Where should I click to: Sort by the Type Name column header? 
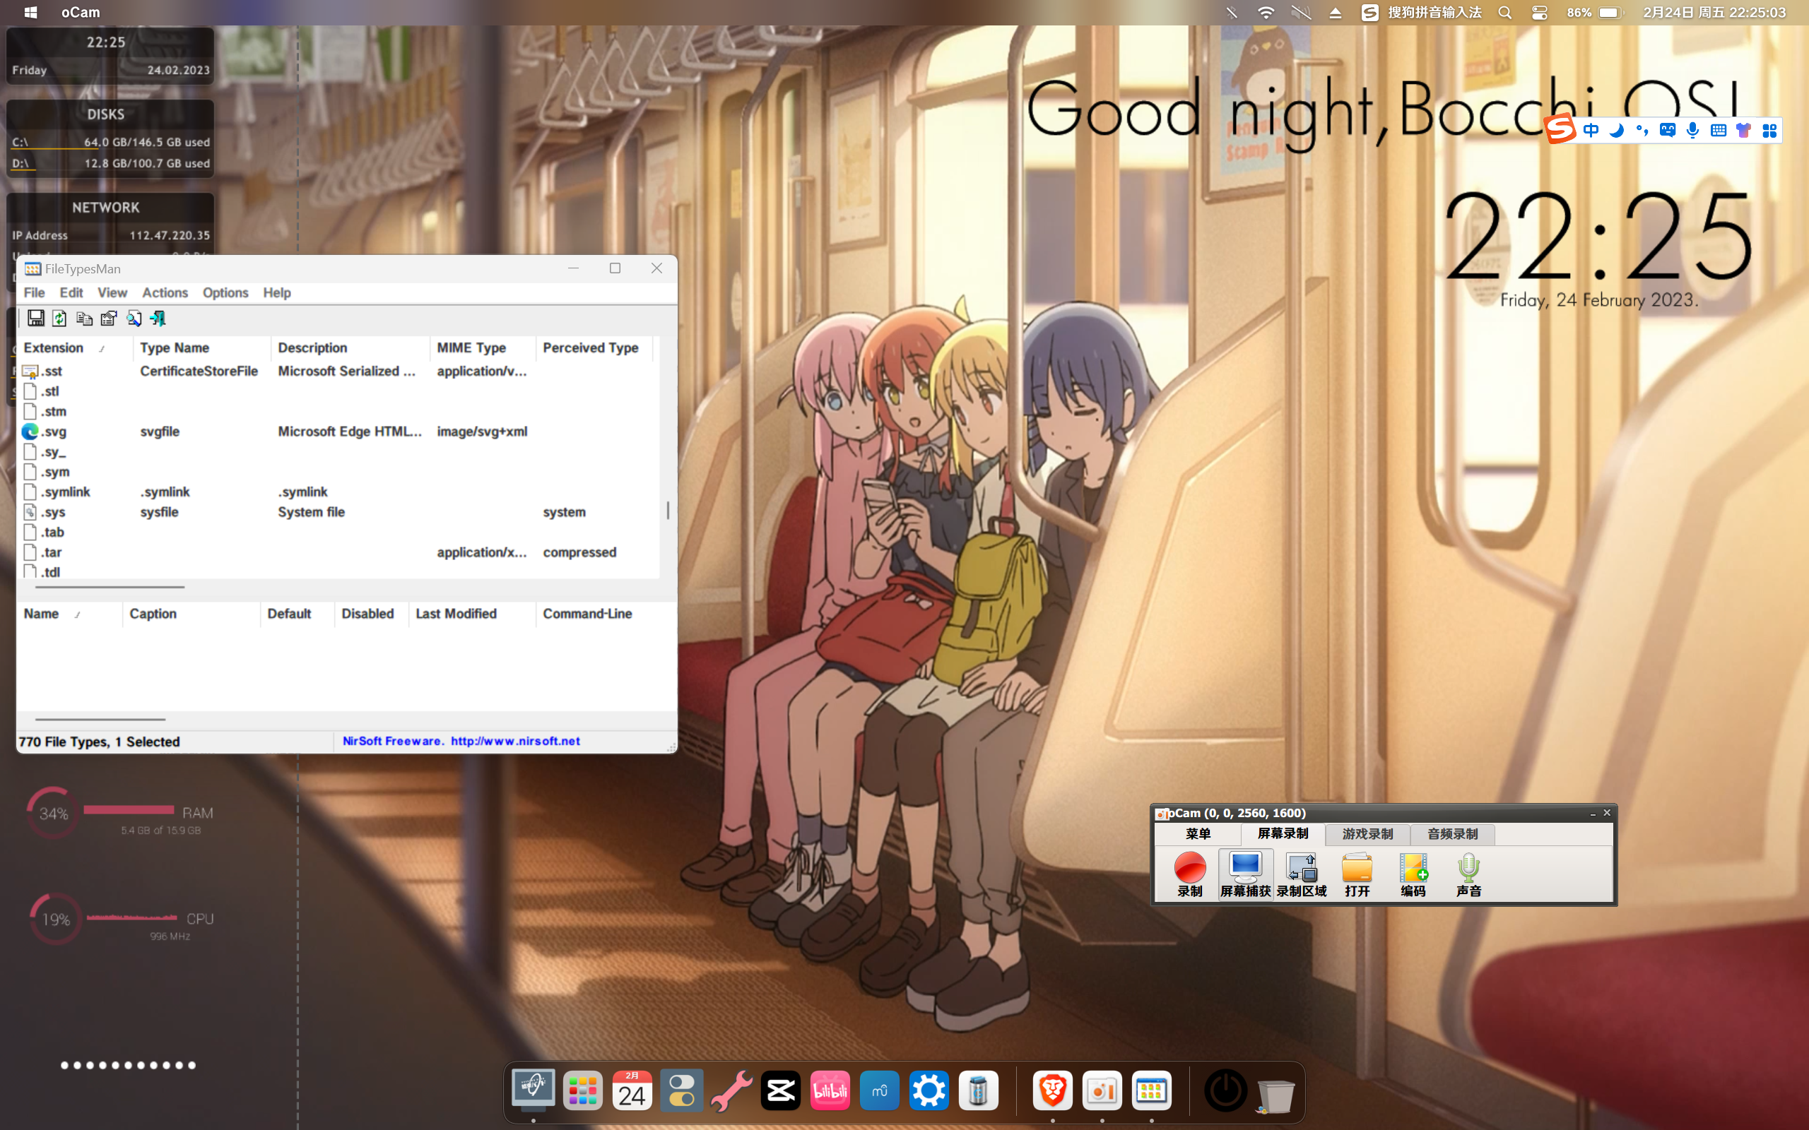click(202, 347)
